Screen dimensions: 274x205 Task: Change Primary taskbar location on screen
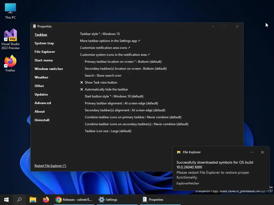123,62
